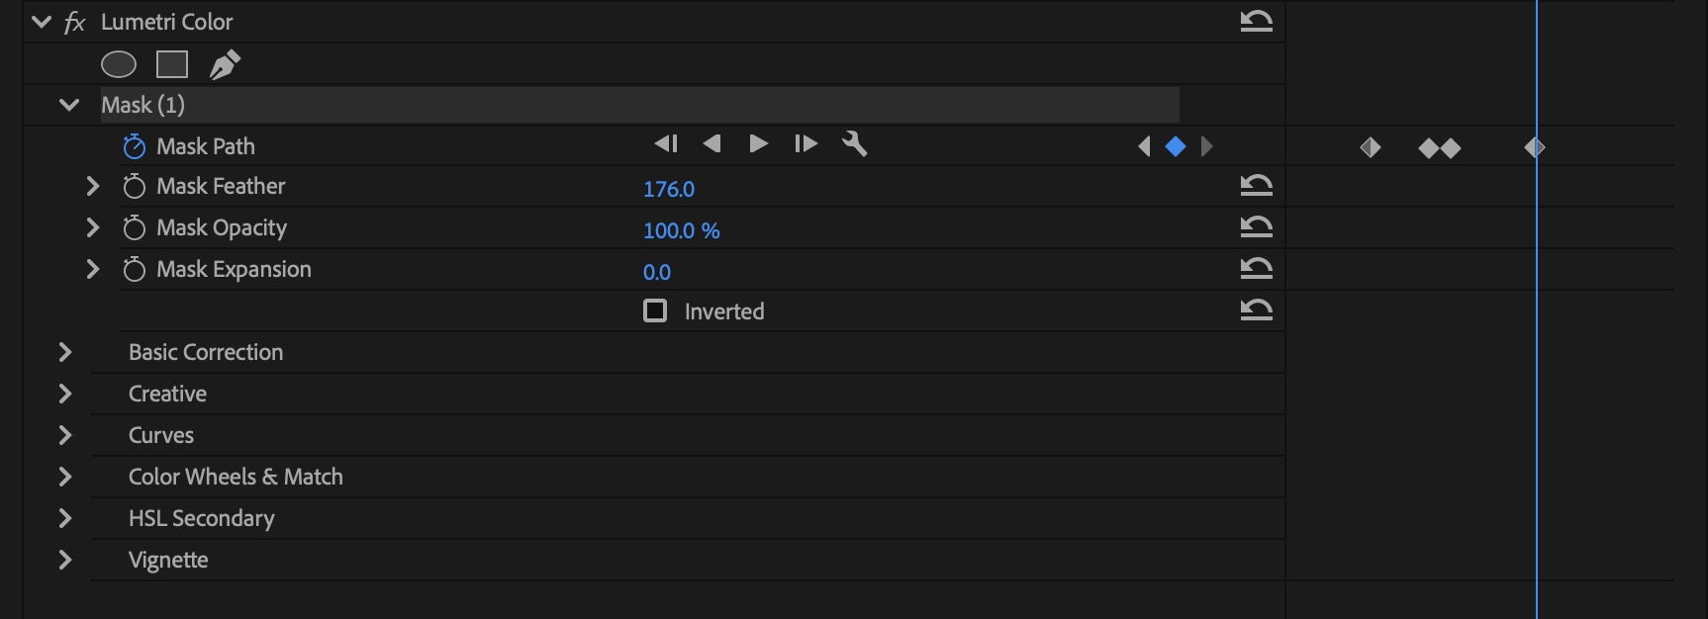
Task: Select second Mask Path keyframe in timeline
Action: tap(1428, 148)
